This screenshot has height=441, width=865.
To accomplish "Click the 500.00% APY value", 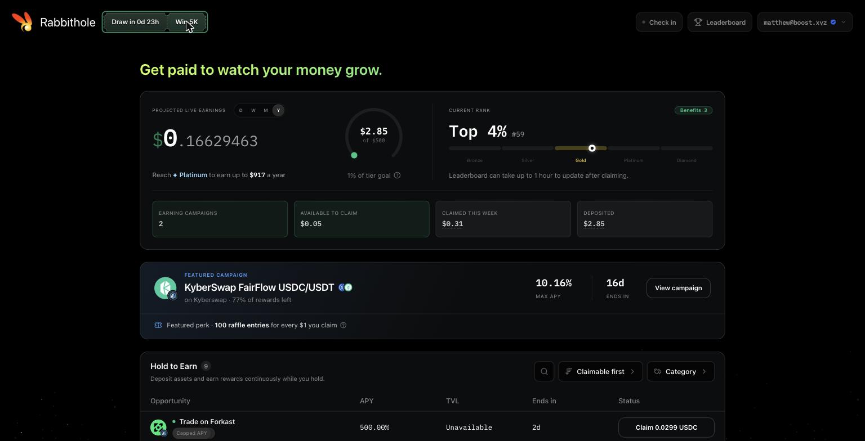I will [x=374, y=427].
